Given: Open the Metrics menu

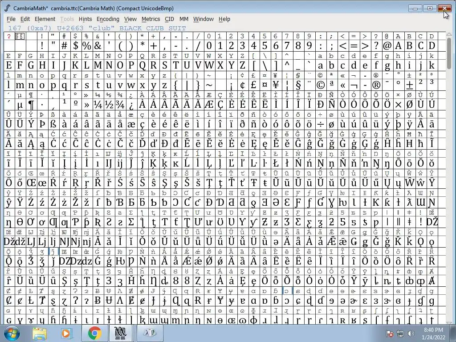Looking at the screenshot, I should 151,19.
